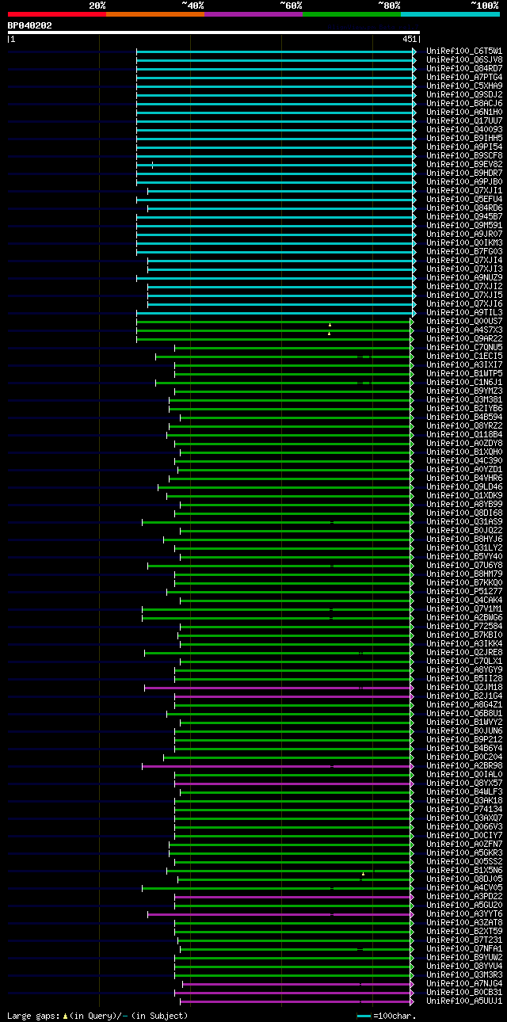
Task: Select label UniRef100_Q945B7
Action: click(464, 216)
